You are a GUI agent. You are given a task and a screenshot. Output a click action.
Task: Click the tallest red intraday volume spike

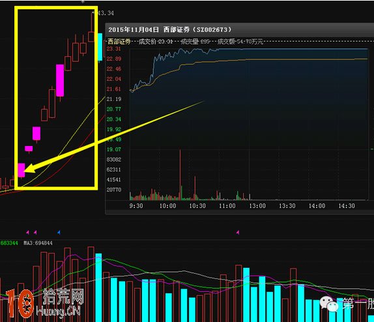click(x=180, y=175)
